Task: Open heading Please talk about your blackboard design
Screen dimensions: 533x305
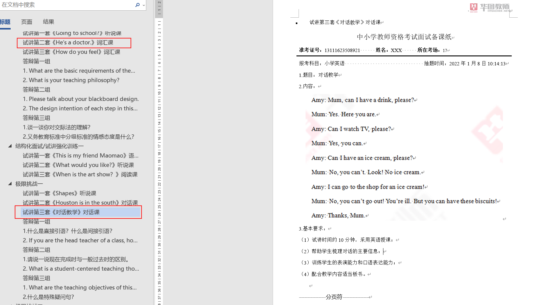Action: (x=81, y=99)
